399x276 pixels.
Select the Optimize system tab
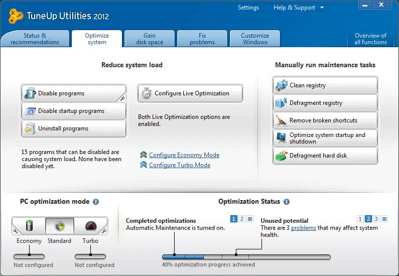pos(97,39)
